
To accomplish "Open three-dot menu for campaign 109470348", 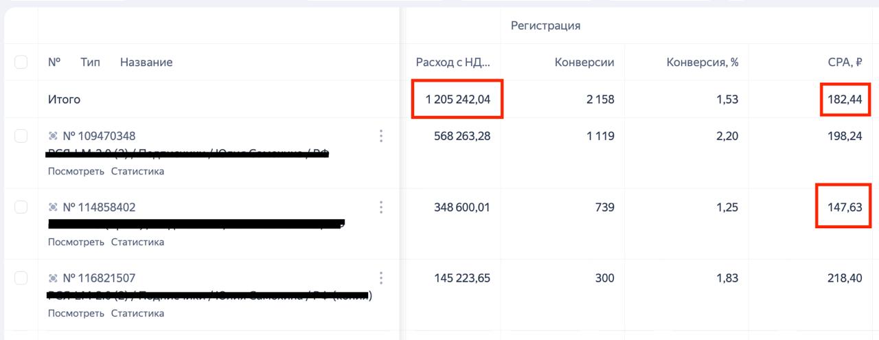I will coord(381,136).
